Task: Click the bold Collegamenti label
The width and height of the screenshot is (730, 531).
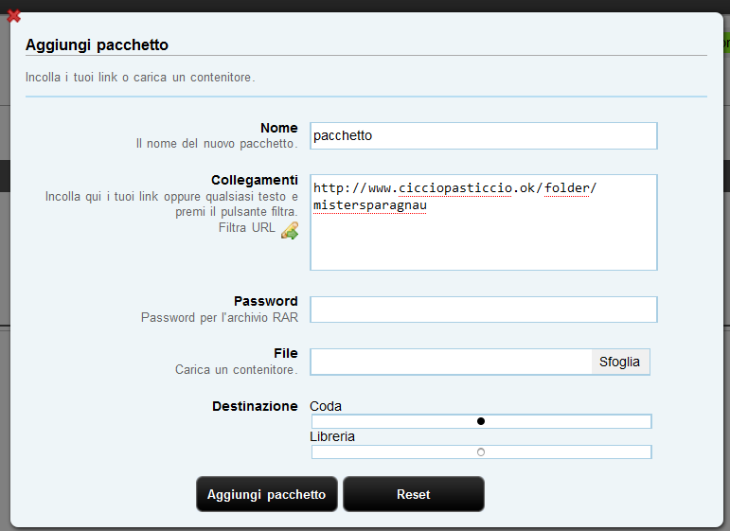Action: click(x=255, y=180)
